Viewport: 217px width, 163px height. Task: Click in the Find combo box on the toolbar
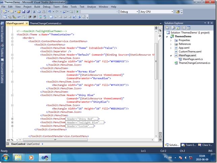tap(99, 12)
